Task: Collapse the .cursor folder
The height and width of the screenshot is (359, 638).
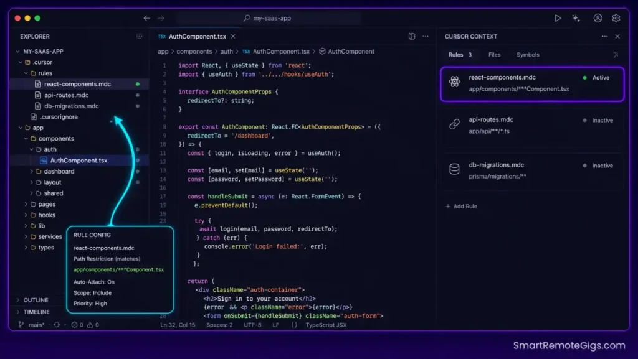Action: point(21,62)
